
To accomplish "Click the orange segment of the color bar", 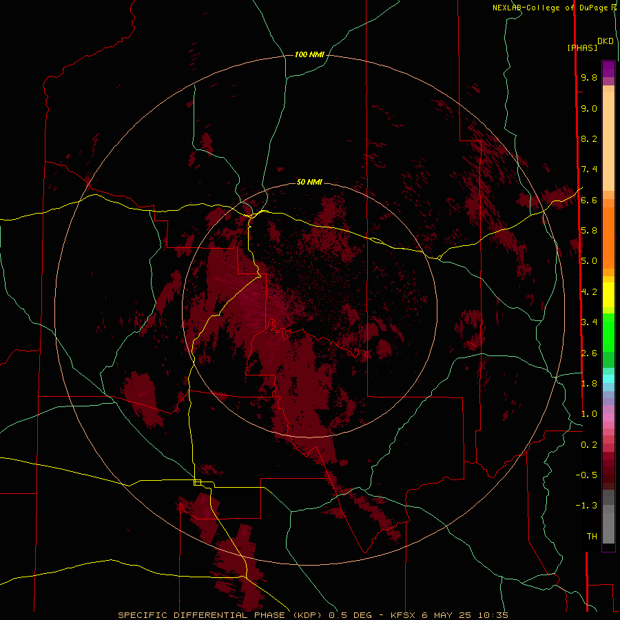I will 608,237.
